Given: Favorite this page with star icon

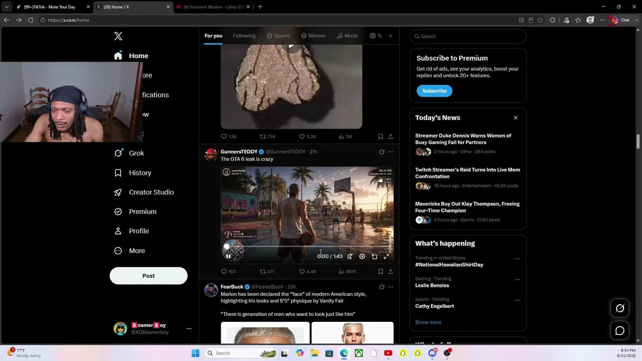Looking at the screenshot, I should [540, 20].
